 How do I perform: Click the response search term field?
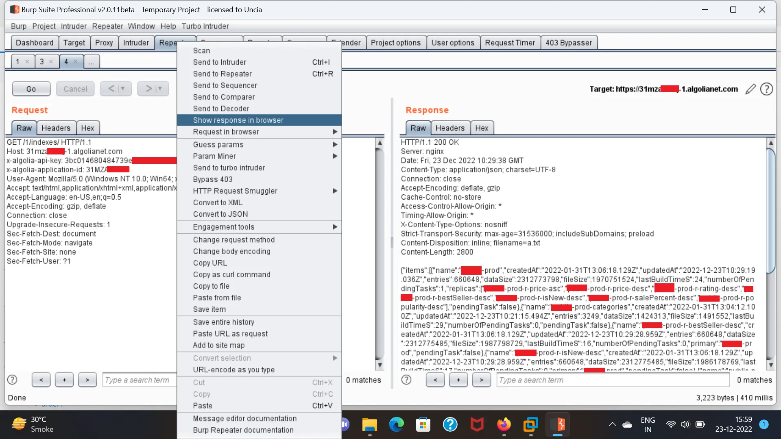[612, 380]
